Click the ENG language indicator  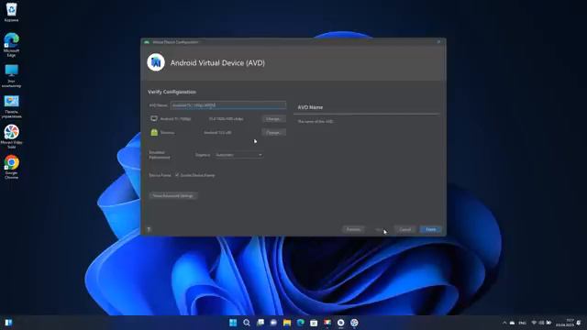tap(522, 323)
